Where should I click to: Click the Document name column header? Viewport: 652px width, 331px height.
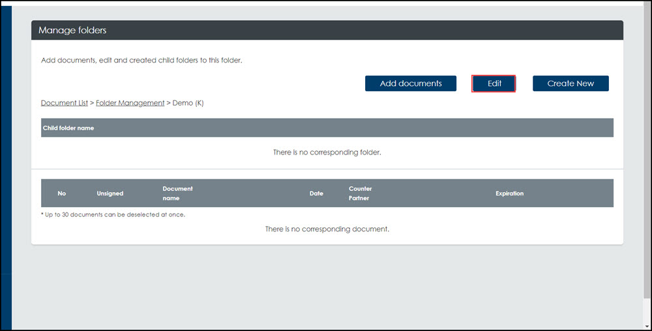pyautogui.click(x=177, y=194)
